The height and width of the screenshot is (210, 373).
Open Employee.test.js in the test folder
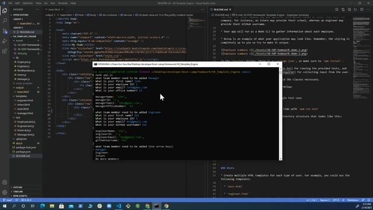(26, 122)
